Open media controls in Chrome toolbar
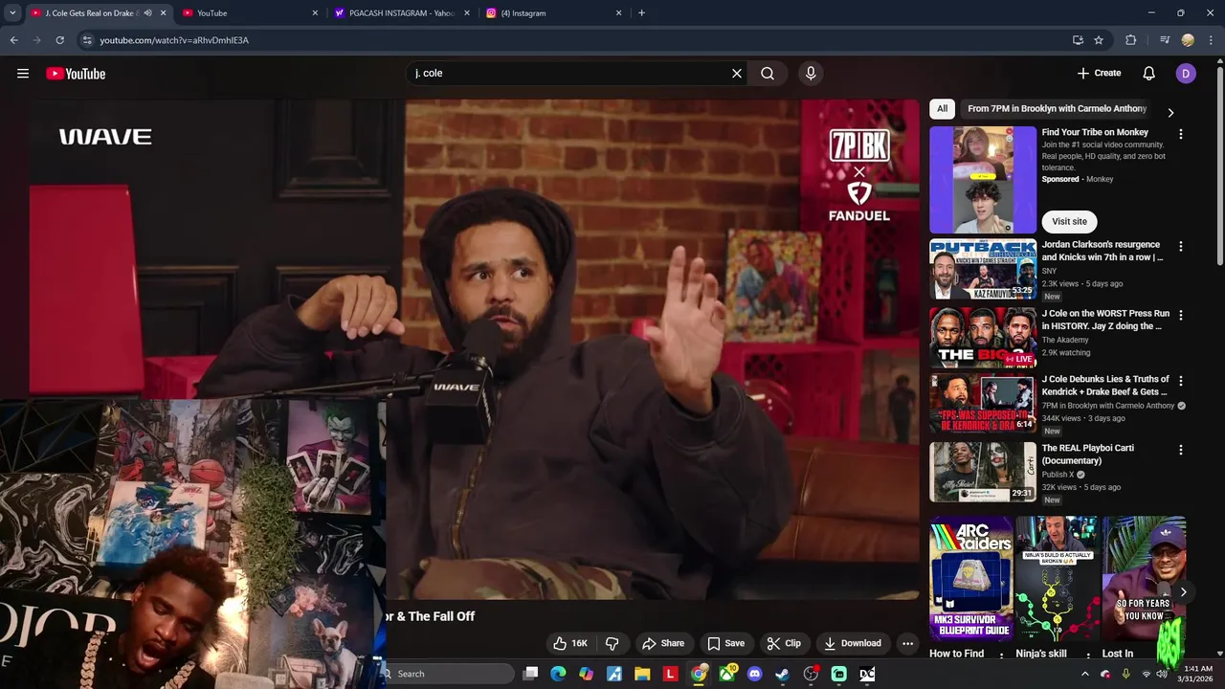Viewport: 1225px width, 689px height. click(1165, 40)
